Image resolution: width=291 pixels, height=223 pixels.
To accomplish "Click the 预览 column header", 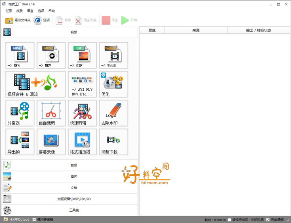I will 152,30.
